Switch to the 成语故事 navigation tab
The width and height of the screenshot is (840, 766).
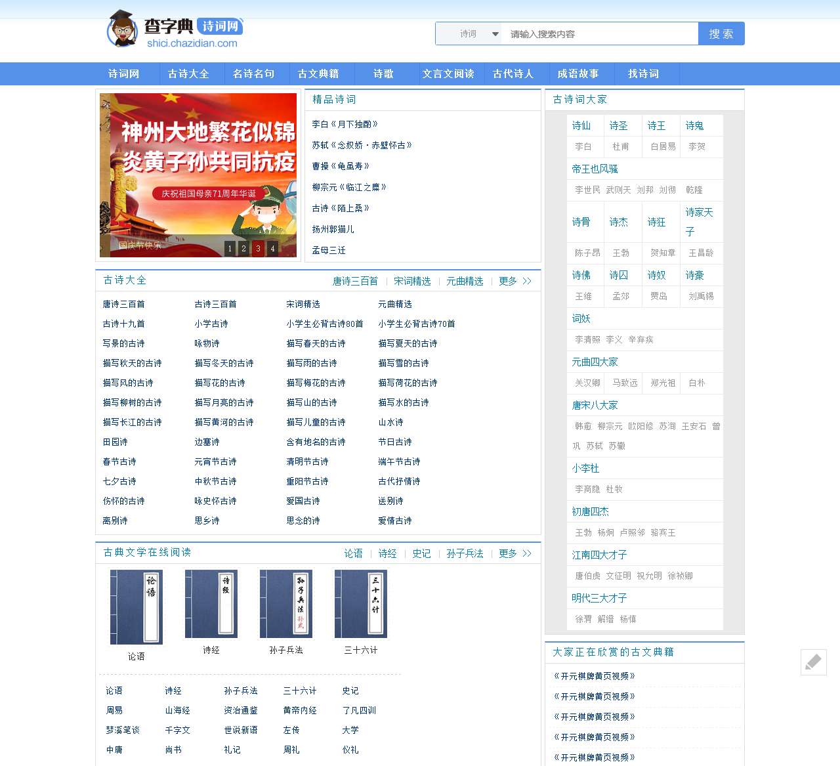(x=579, y=74)
